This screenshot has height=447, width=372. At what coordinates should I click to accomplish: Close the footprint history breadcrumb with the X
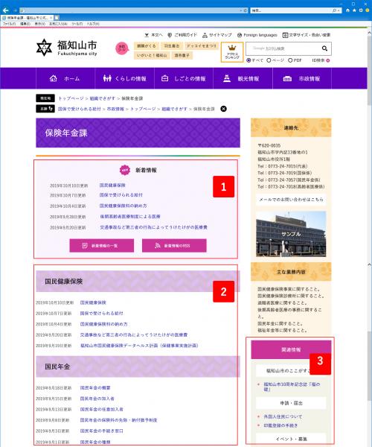click(224, 109)
